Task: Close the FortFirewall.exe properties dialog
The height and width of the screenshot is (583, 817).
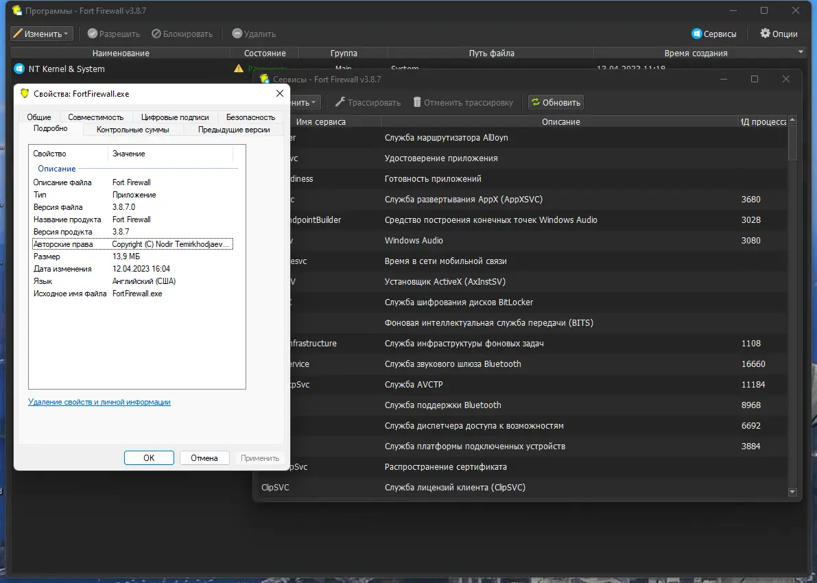Action: tap(280, 93)
